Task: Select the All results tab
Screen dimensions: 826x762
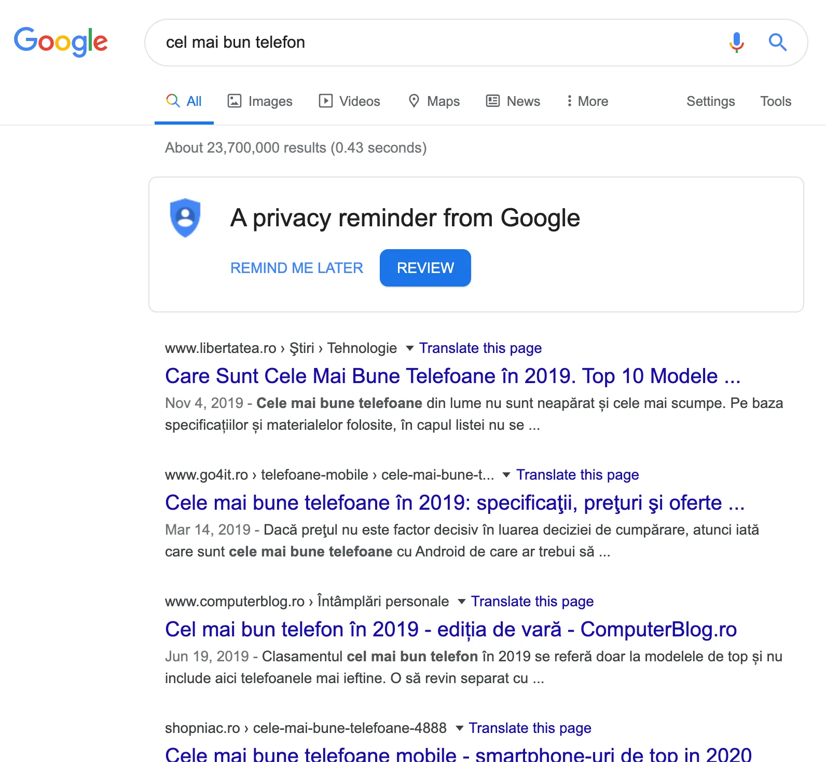Action: [184, 101]
